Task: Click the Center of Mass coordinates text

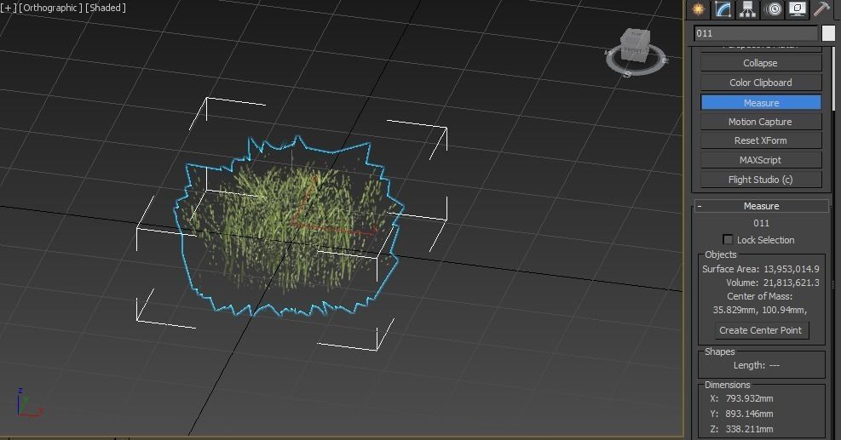Action: (759, 310)
